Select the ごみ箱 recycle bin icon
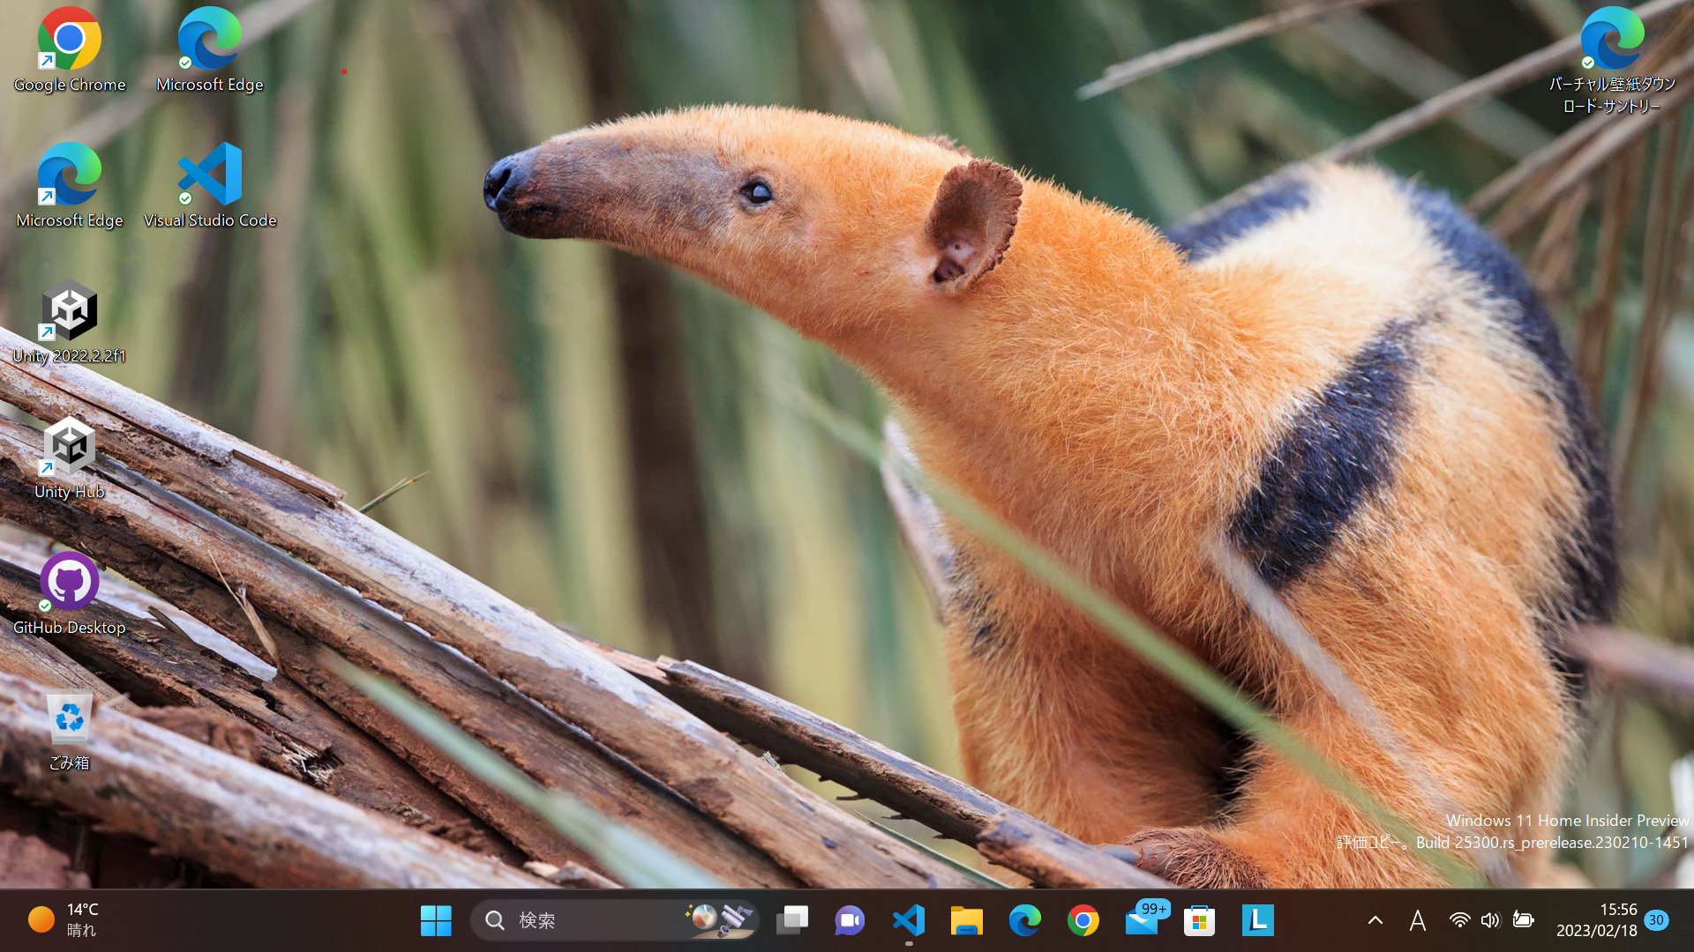The height and width of the screenshot is (952, 1694). pyautogui.click(x=69, y=731)
